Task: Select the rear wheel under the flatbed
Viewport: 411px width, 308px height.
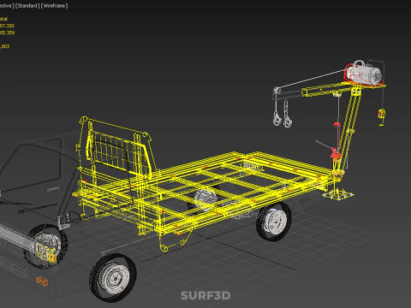Action: pyautogui.click(x=274, y=222)
